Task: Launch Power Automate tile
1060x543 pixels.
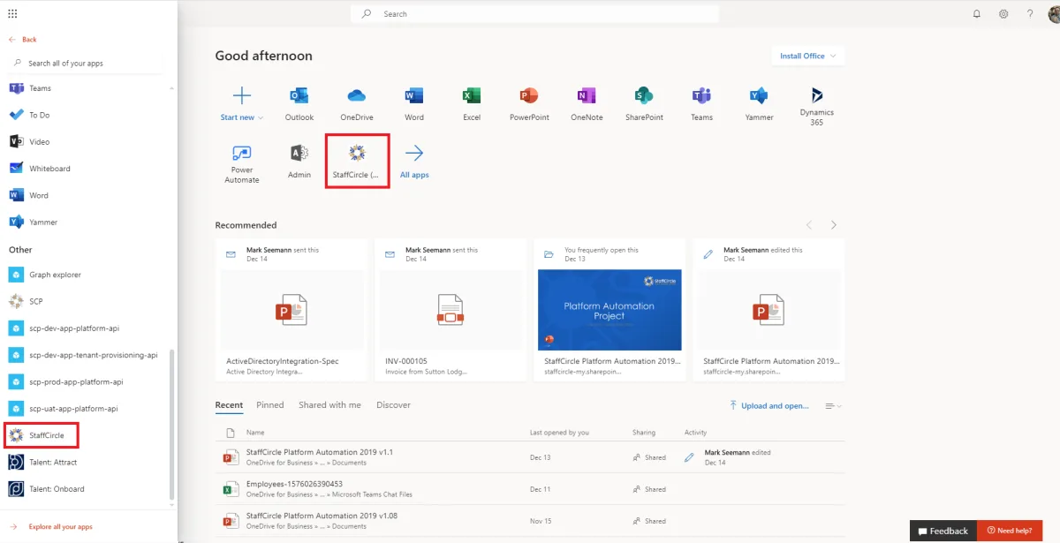Action: click(x=241, y=163)
